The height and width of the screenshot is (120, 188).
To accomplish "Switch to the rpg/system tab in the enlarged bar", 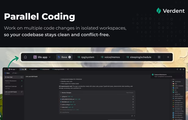I will pos(86,57).
